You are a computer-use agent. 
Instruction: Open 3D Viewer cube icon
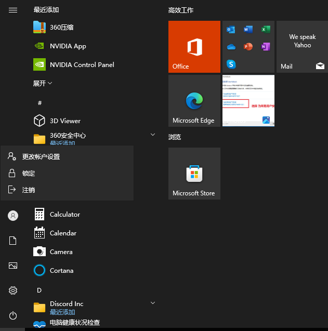(40, 121)
